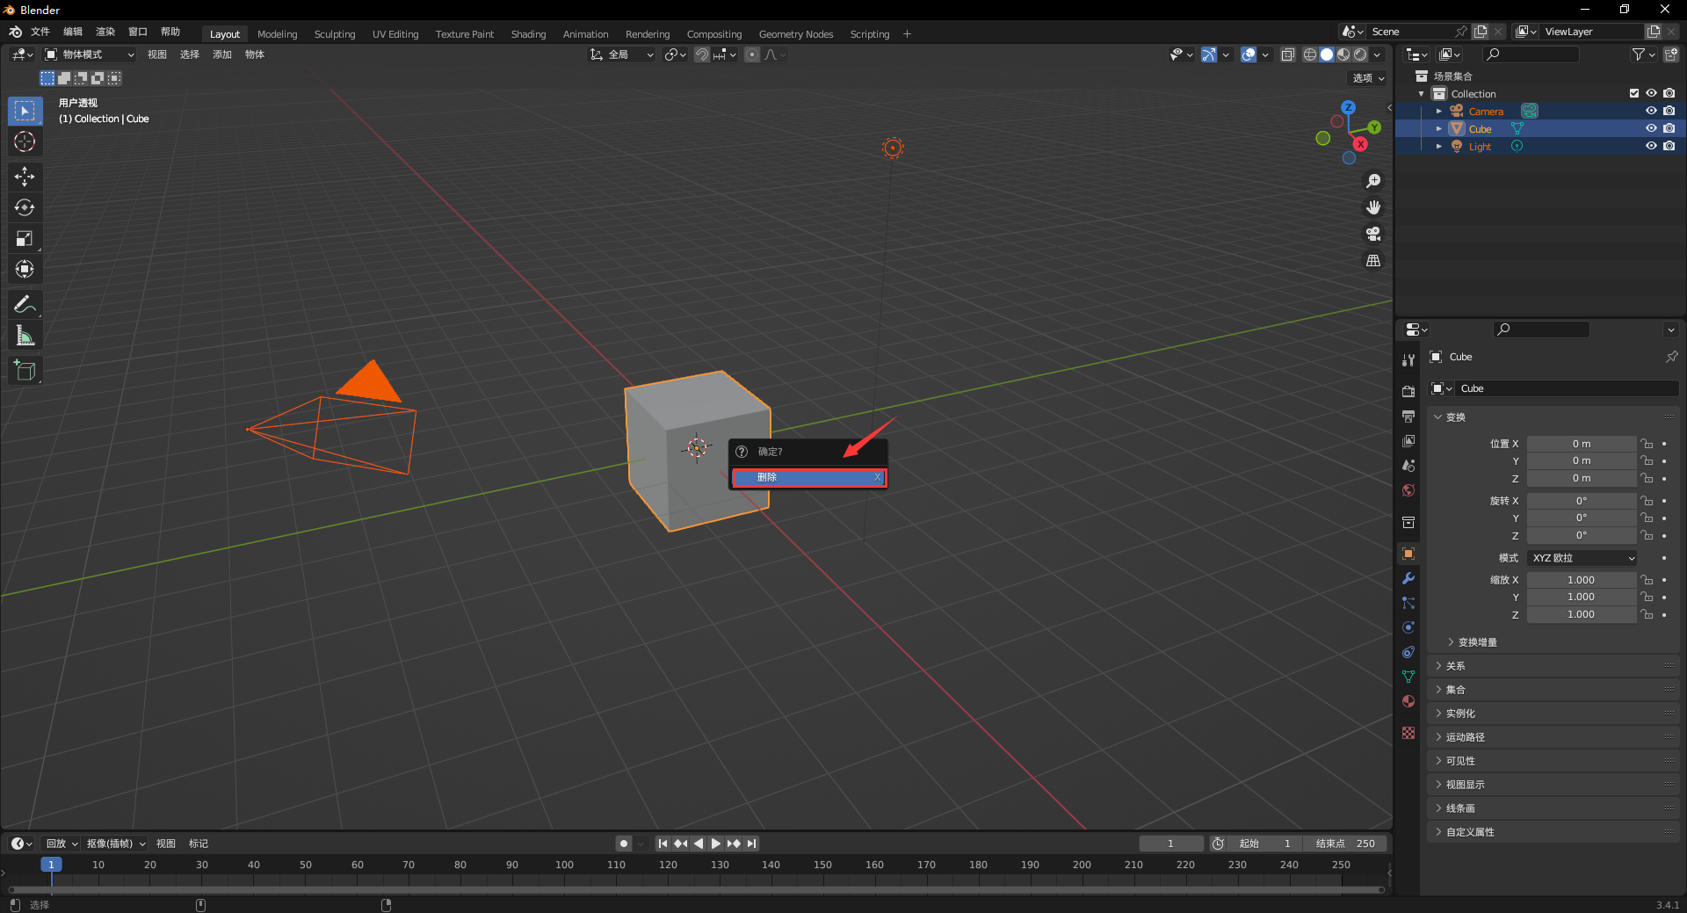Toggle camera view in viewport
The image size is (1687, 913).
click(x=1372, y=234)
